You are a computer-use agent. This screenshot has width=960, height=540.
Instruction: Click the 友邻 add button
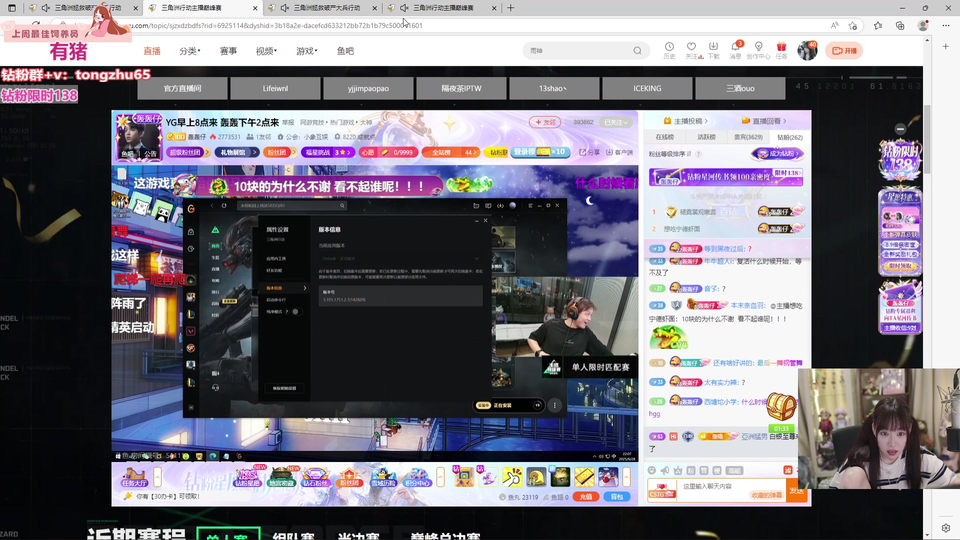point(545,122)
